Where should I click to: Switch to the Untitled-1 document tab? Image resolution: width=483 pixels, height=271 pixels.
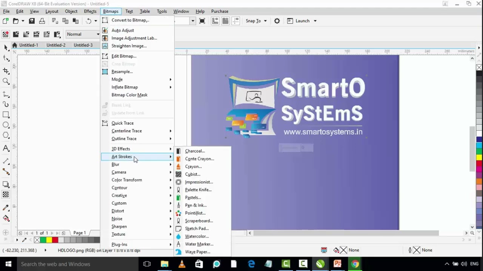[29, 45]
